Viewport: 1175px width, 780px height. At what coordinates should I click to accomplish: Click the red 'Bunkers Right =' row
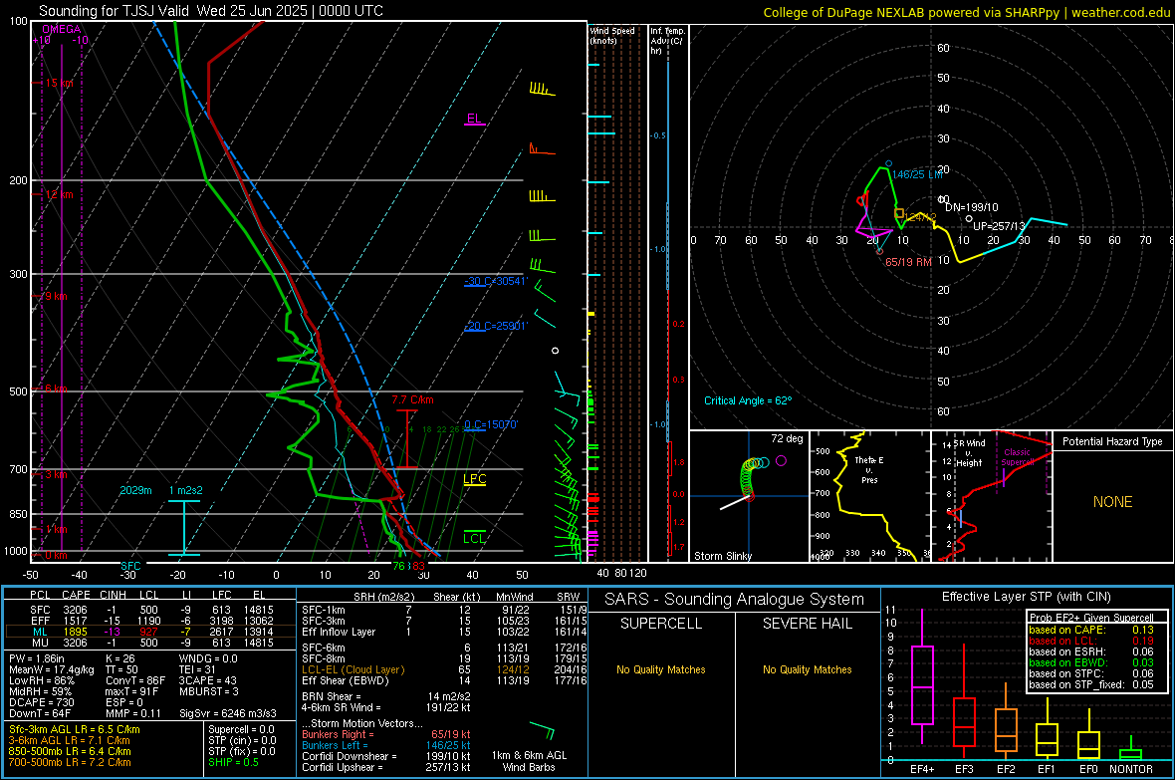(x=386, y=735)
